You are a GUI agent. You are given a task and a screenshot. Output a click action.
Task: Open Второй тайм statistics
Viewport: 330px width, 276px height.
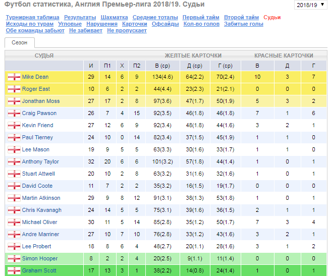coord(241,17)
